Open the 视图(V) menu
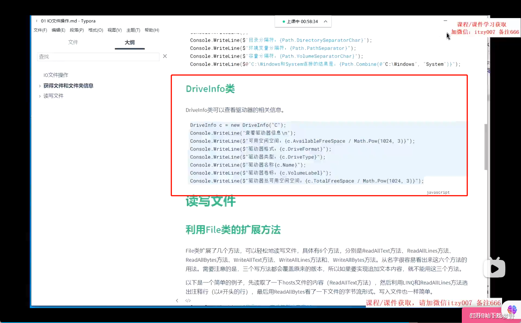This screenshot has width=521, height=323. [x=114, y=30]
